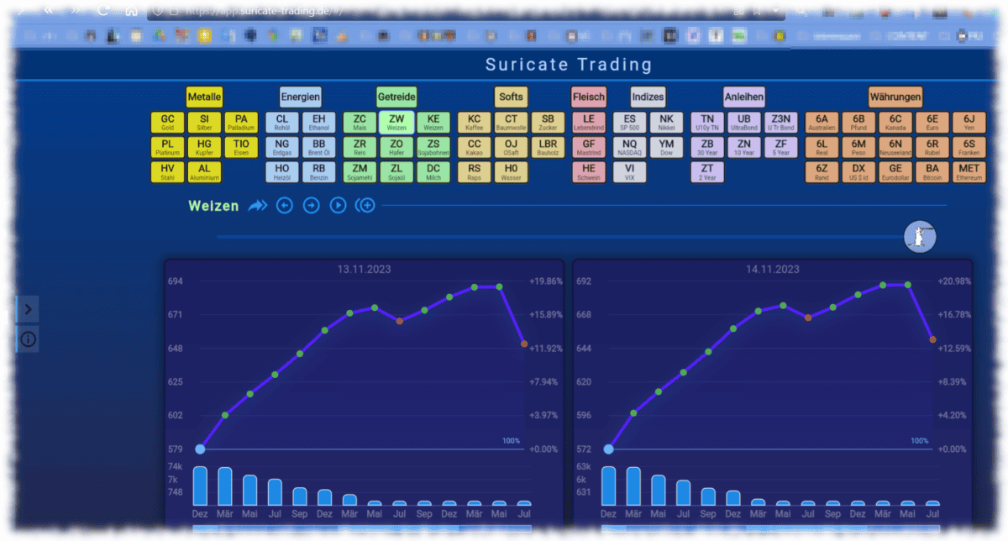Toggle the highlighted ZW Weizen selection
This screenshot has width=1008, height=541.
pyautogui.click(x=396, y=122)
